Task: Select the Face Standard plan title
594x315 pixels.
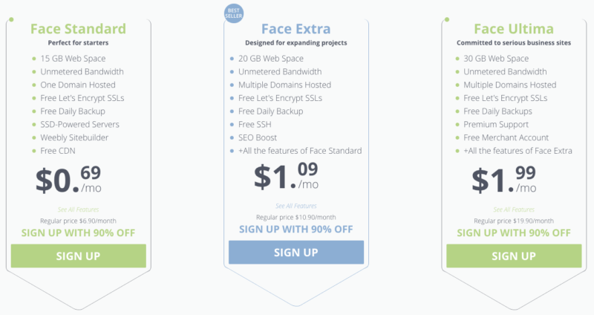Action: coord(78,29)
